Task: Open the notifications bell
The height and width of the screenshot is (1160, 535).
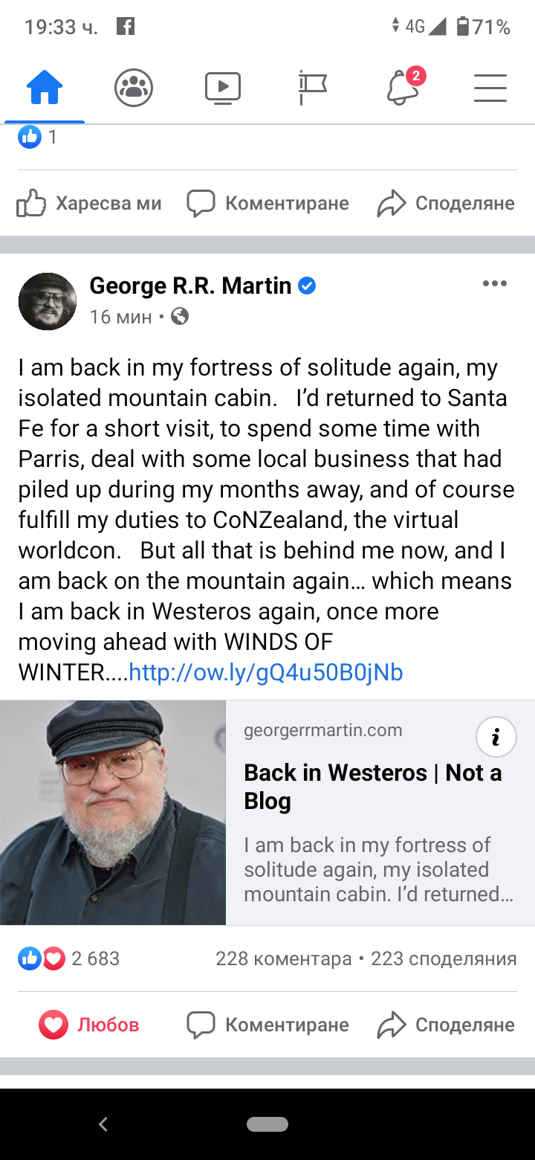Action: (403, 88)
